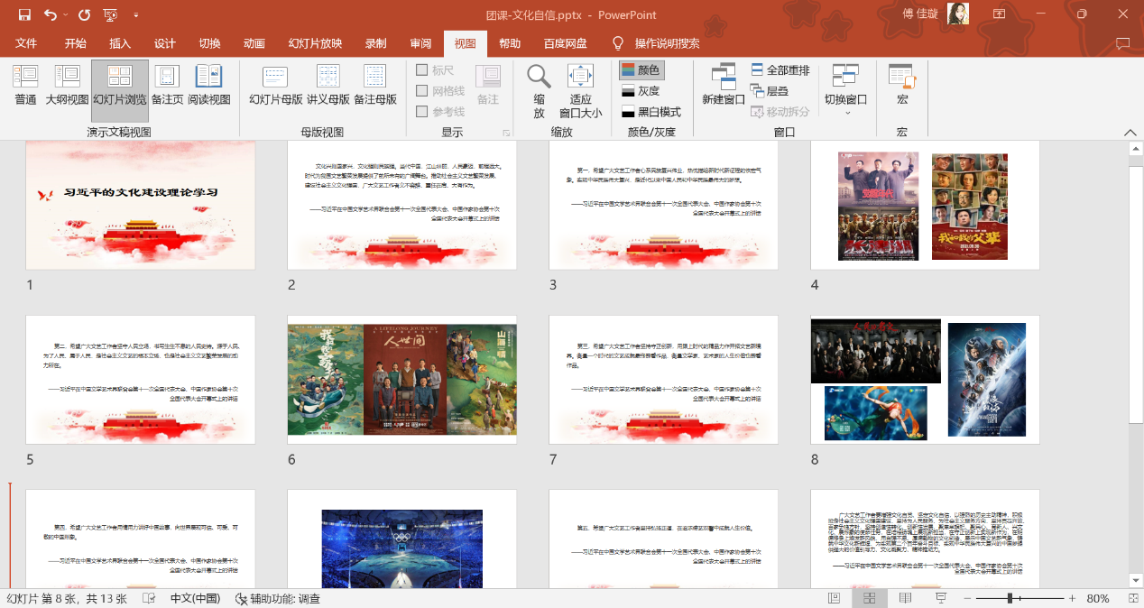Open Outline view (大纲视图)

[x=68, y=86]
